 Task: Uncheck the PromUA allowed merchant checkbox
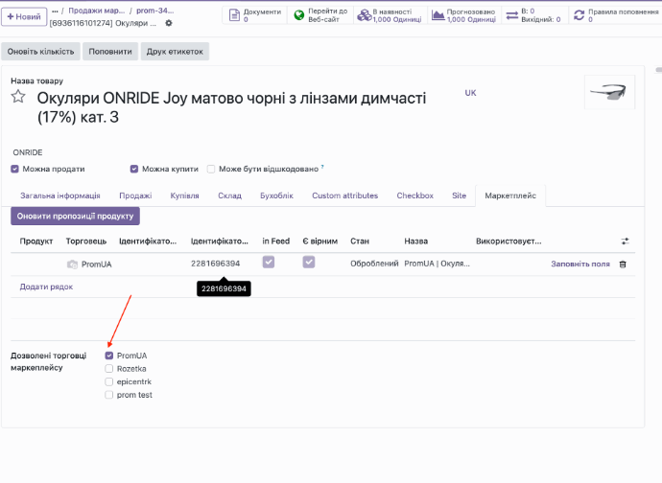(x=109, y=356)
